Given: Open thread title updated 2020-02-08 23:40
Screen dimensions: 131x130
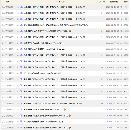Looking at the screenshot, I should 56,25.
